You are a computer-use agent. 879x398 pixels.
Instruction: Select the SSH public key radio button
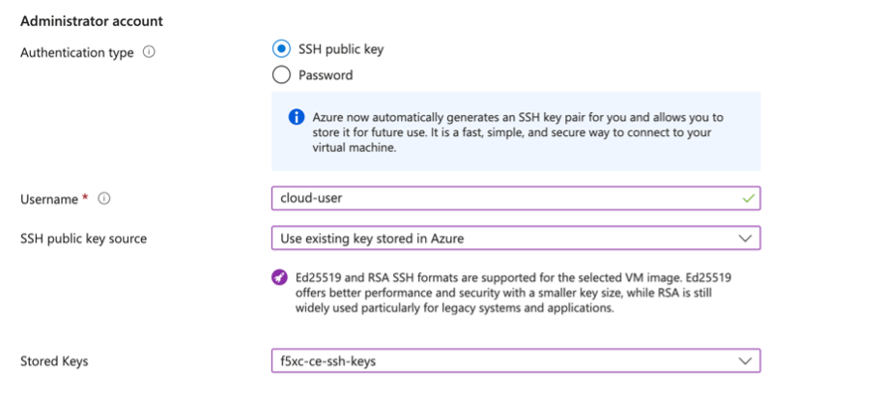(x=281, y=49)
